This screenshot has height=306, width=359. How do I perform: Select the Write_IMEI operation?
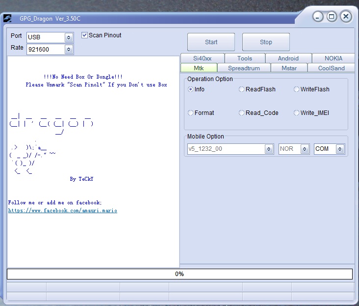click(x=297, y=113)
